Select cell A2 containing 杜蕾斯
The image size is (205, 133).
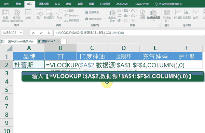[29, 65]
